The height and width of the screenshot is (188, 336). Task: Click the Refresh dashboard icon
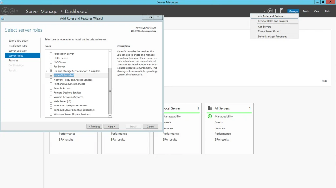[x=270, y=11]
